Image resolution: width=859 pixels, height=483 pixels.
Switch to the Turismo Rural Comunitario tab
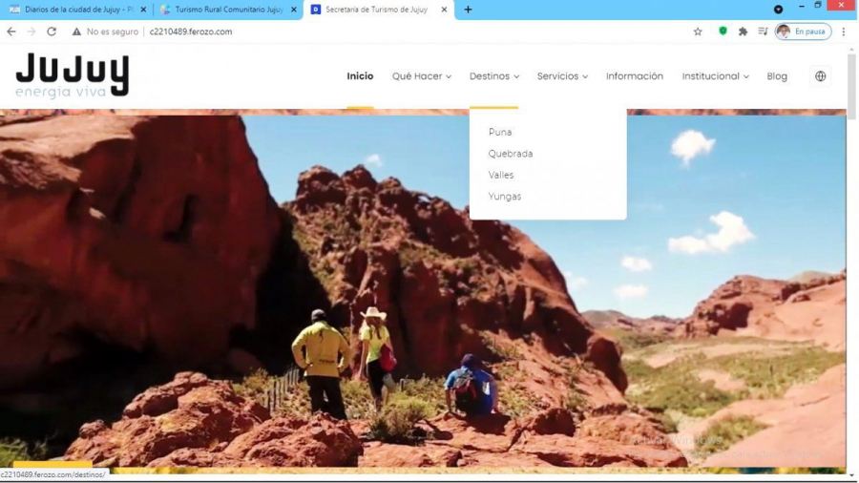point(227,10)
